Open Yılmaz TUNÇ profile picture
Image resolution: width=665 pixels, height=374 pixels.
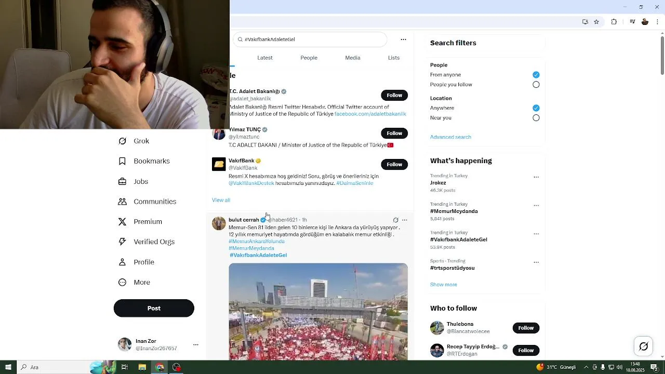tap(219, 133)
